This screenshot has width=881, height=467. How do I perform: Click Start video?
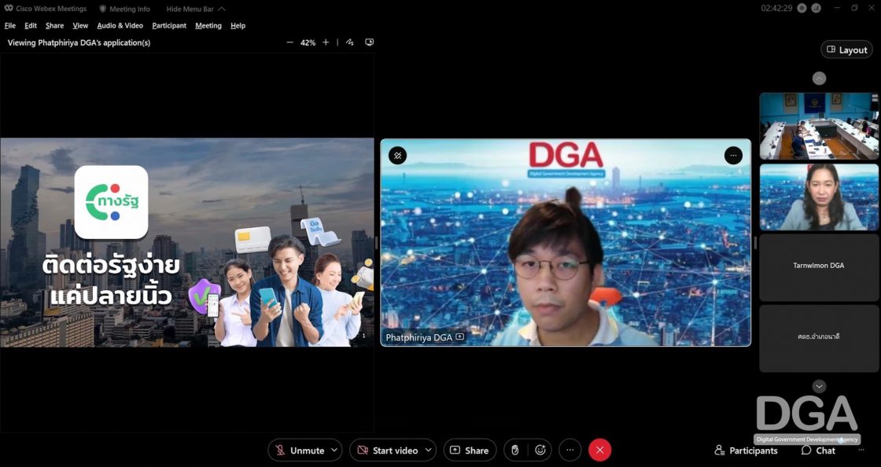click(389, 450)
